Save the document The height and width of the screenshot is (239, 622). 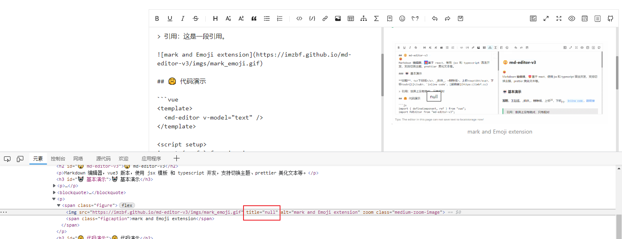(x=460, y=18)
